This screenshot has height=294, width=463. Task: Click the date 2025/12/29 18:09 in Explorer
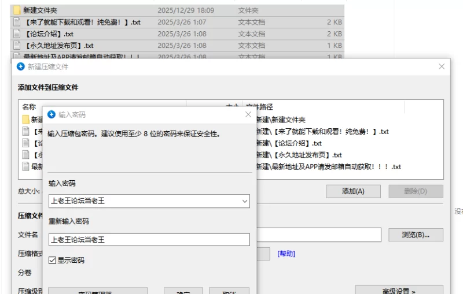(x=186, y=10)
